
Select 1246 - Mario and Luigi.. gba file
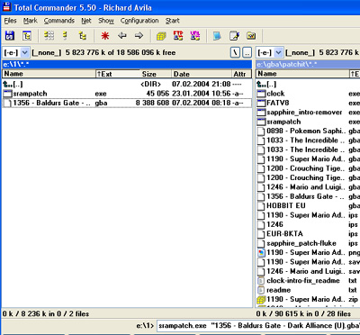[308, 186]
